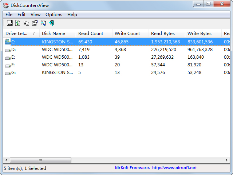Click the Copy Selected Items icon
This screenshot has width=233, height=175.
[x=26, y=23]
